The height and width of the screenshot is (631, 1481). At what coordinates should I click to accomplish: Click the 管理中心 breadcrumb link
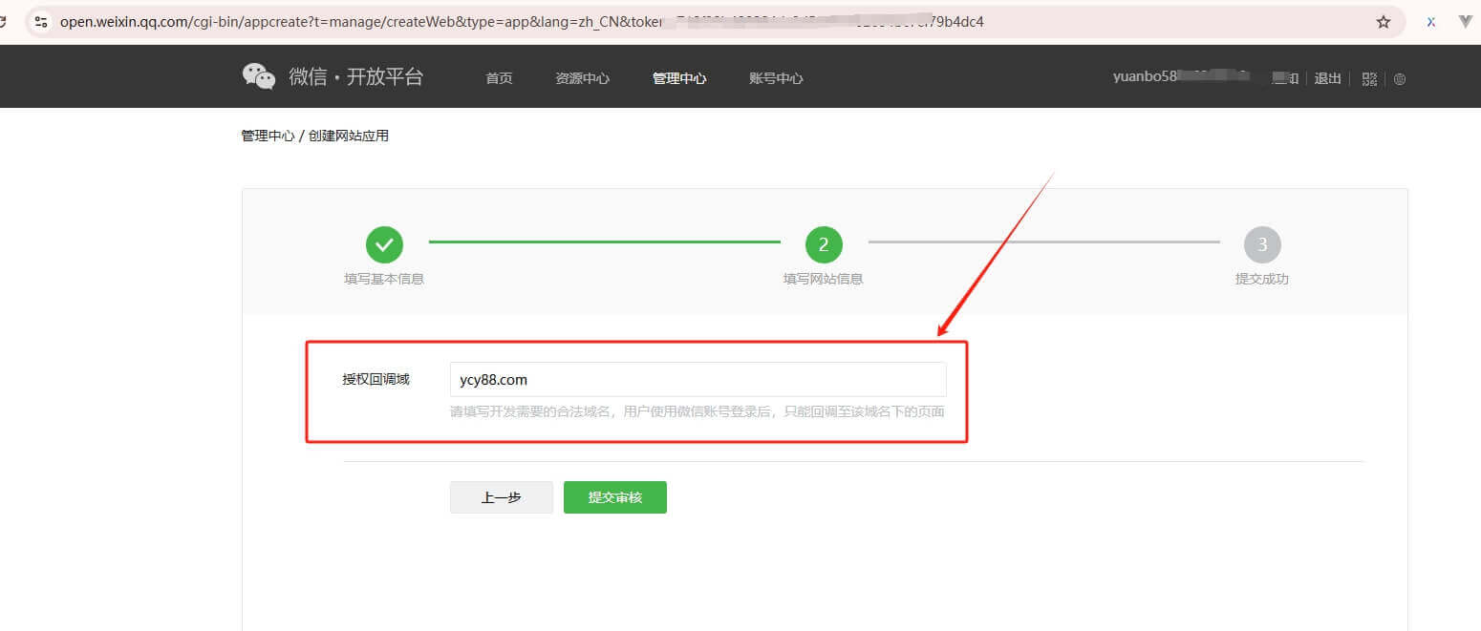pyautogui.click(x=268, y=136)
